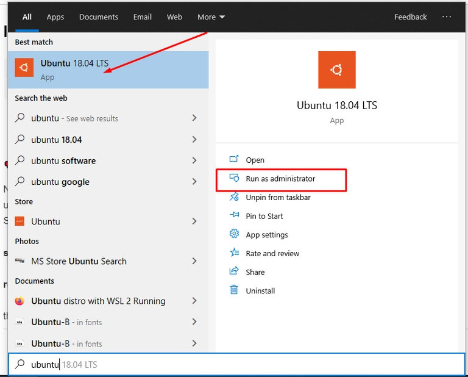Click the Store Ubuntu orange icon
Image resolution: width=468 pixels, height=377 pixels.
[x=19, y=221]
